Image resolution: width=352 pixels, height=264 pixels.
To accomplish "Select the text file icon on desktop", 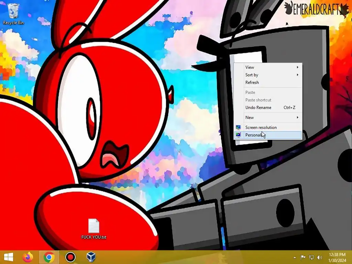I will click(x=93, y=226).
